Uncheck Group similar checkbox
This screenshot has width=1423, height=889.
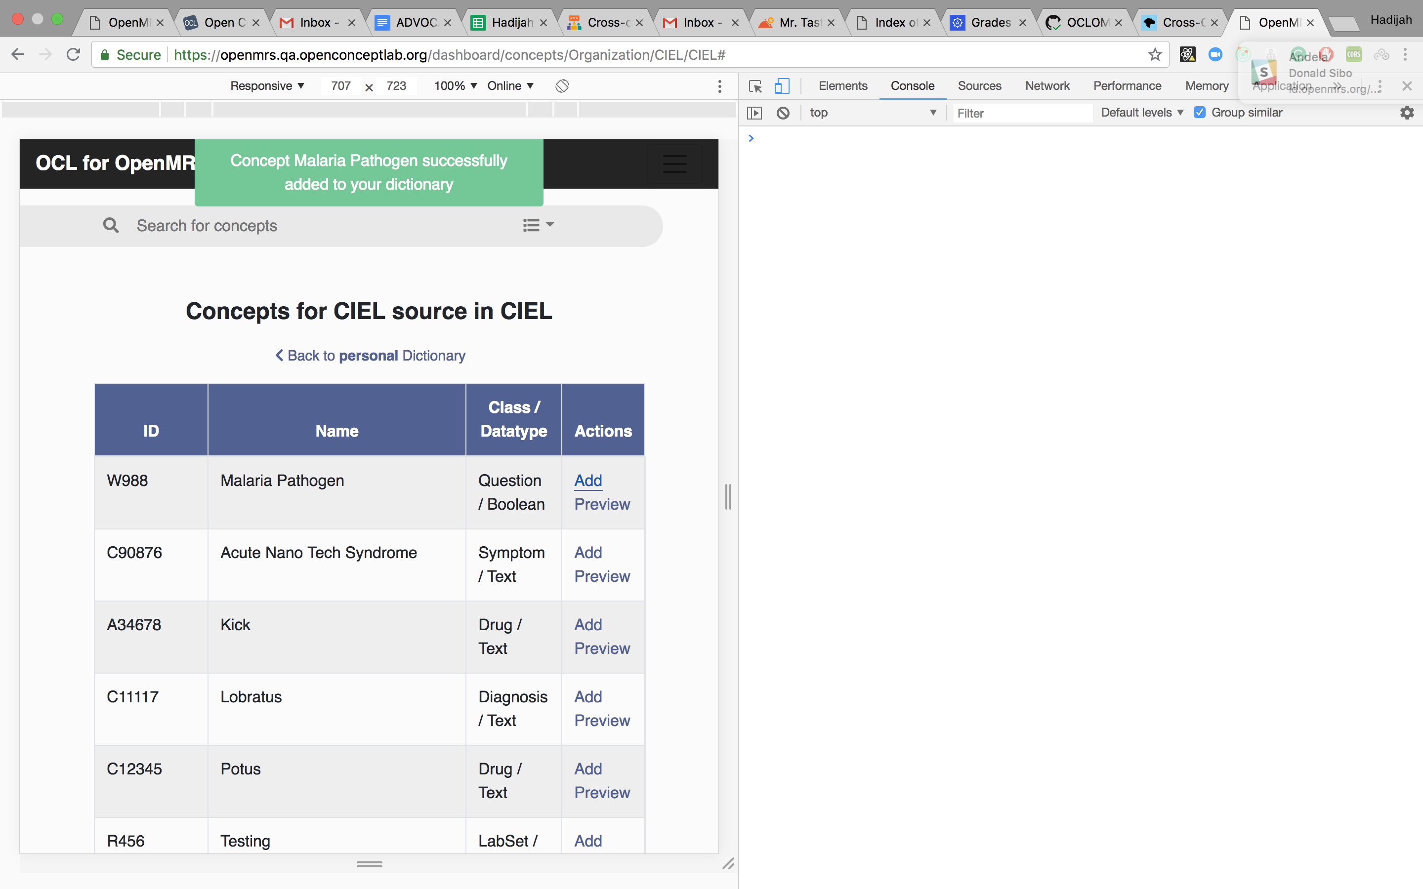[x=1200, y=112]
